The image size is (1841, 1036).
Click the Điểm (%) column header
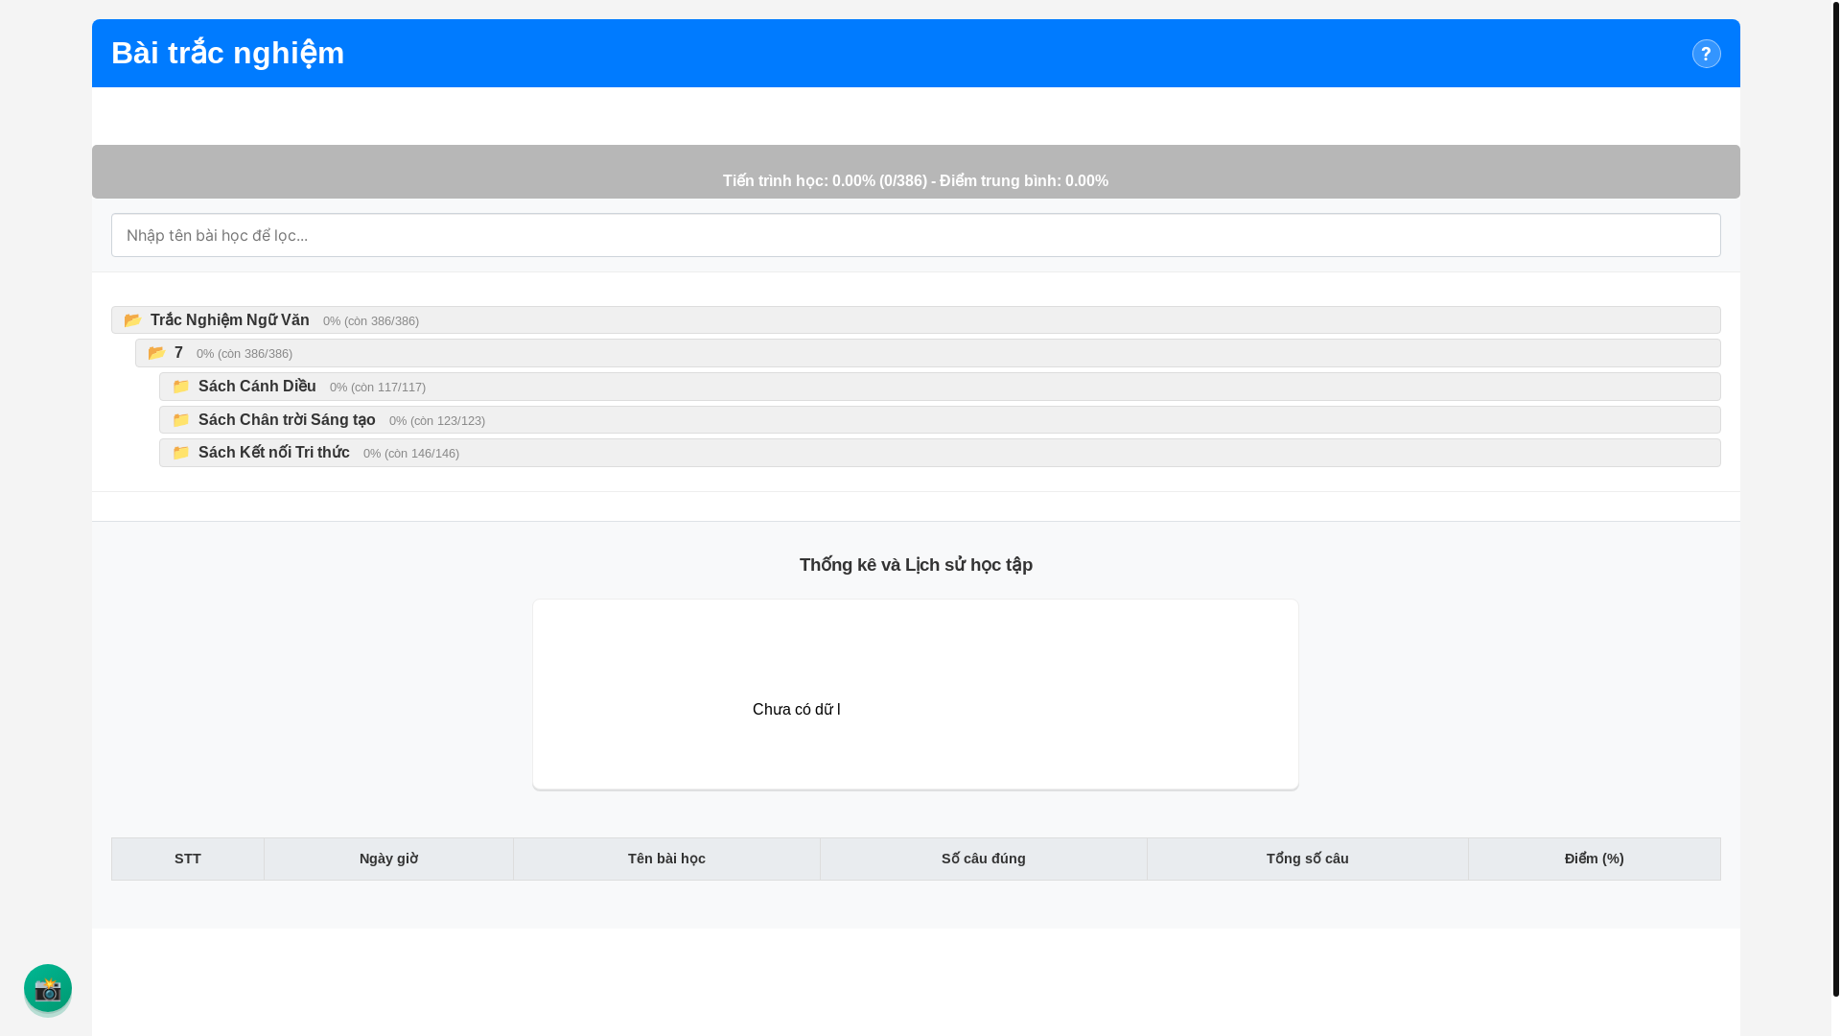pyautogui.click(x=1595, y=859)
